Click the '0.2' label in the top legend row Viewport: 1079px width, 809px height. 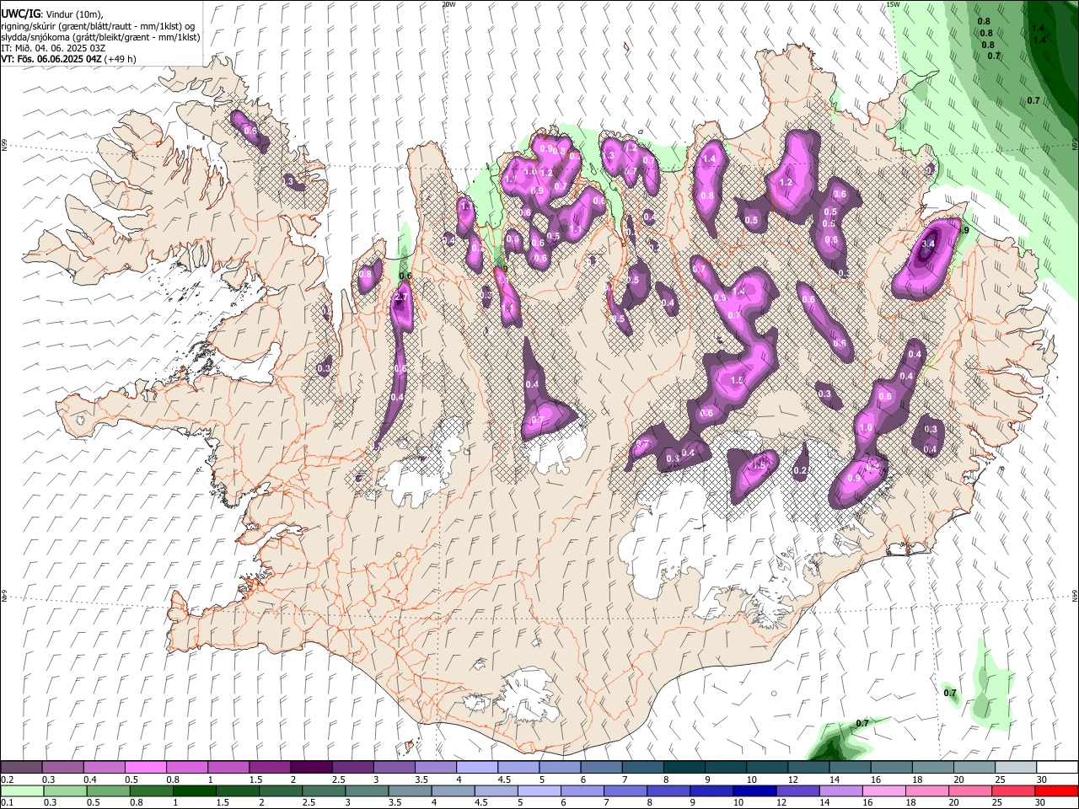tap(7, 780)
